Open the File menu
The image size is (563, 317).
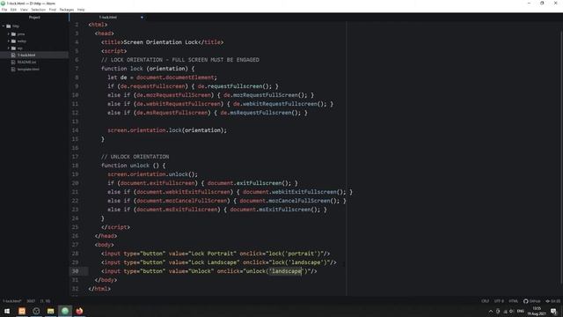coord(4,10)
